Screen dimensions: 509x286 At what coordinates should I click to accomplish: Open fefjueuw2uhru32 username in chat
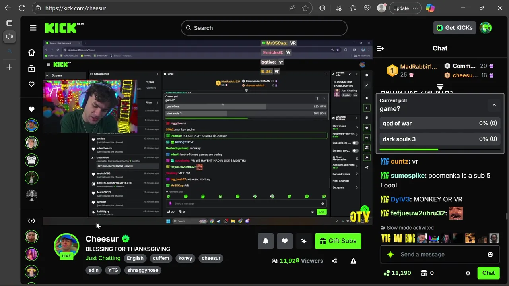point(418,213)
